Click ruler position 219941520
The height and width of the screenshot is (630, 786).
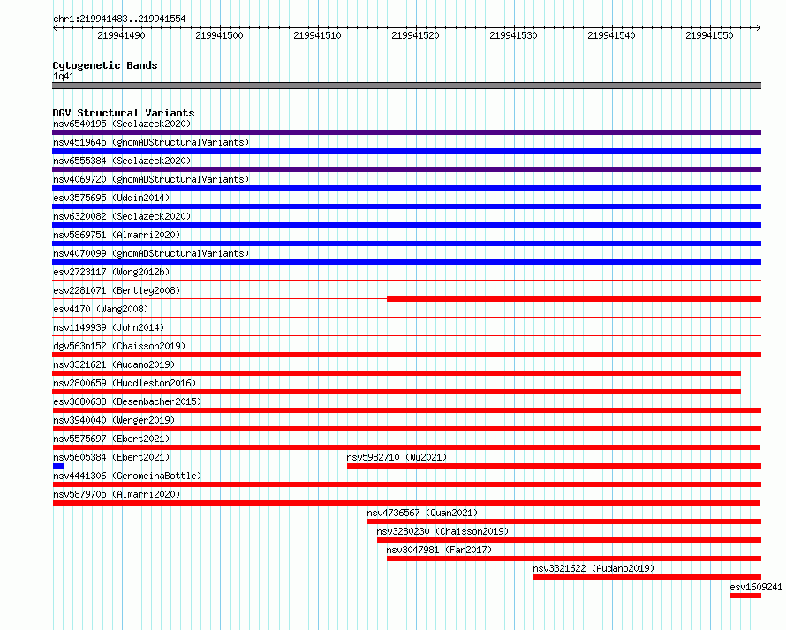415,35
